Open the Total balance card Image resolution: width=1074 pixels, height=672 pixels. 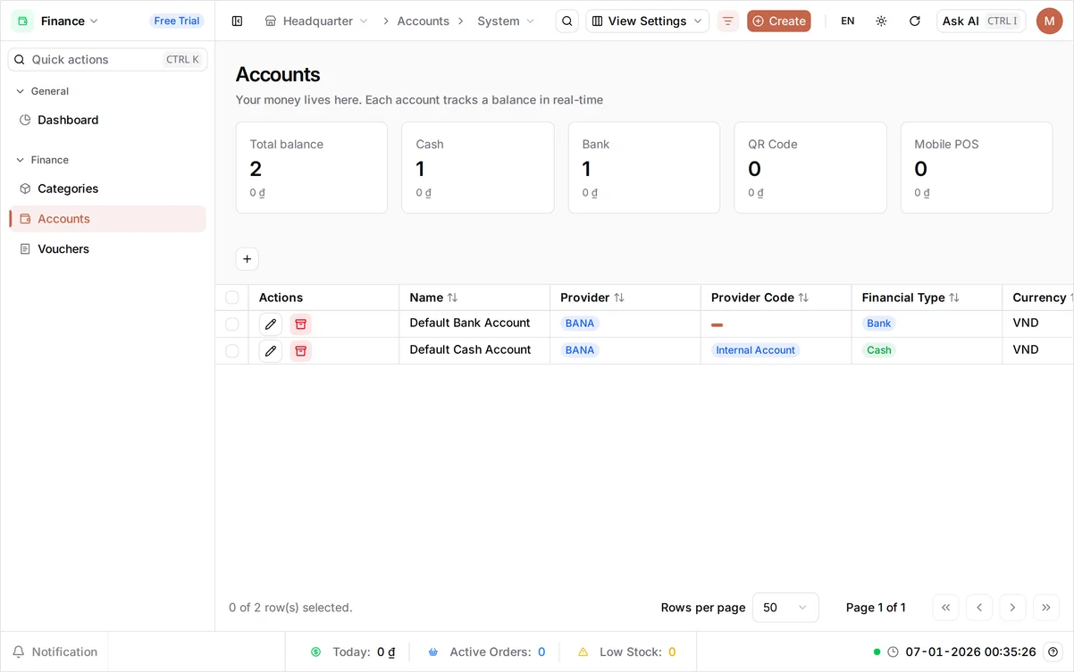312,168
